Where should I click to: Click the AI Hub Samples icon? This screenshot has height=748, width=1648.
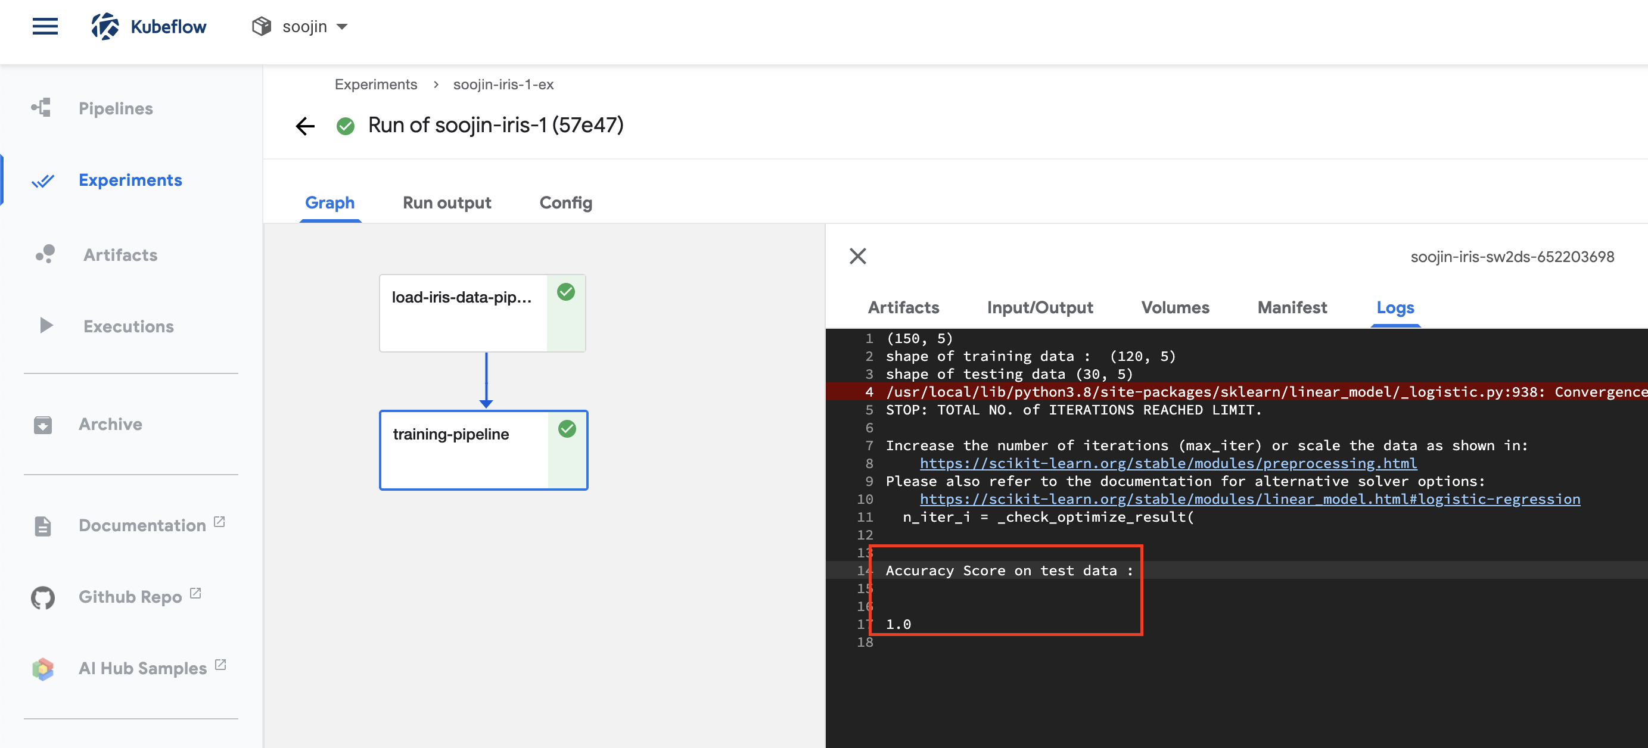pos(43,668)
